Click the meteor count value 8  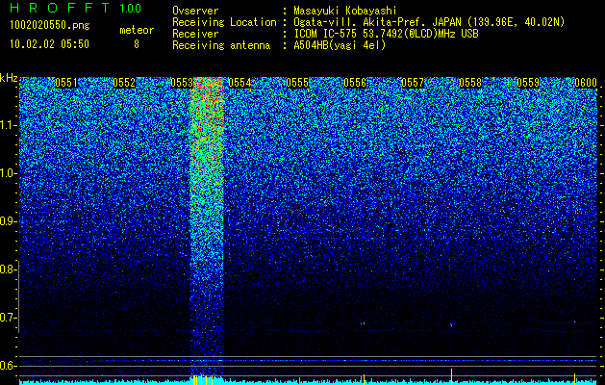coord(137,44)
